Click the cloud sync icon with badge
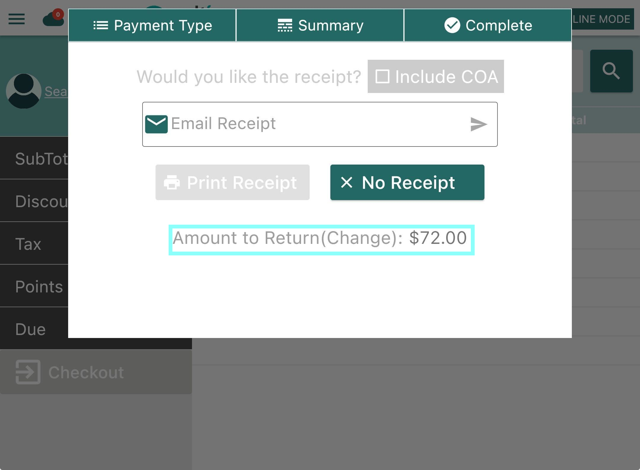The image size is (640, 470). 54,18
